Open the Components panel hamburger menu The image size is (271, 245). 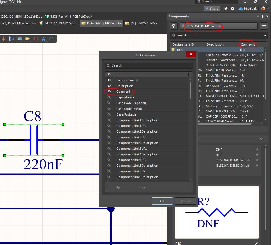pyautogui.click(x=264, y=26)
